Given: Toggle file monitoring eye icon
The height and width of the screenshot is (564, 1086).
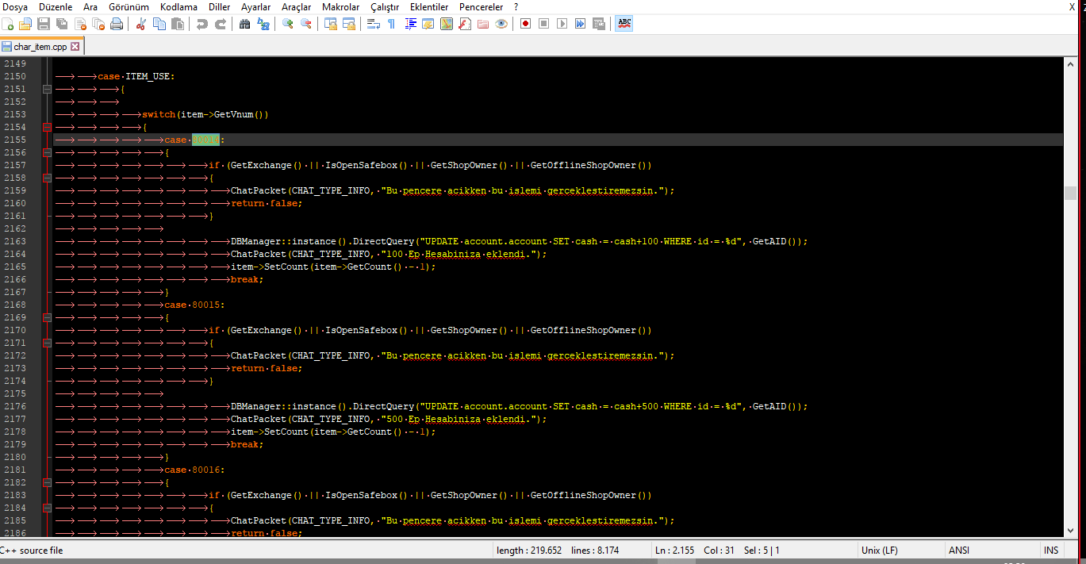Looking at the screenshot, I should 501,24.
